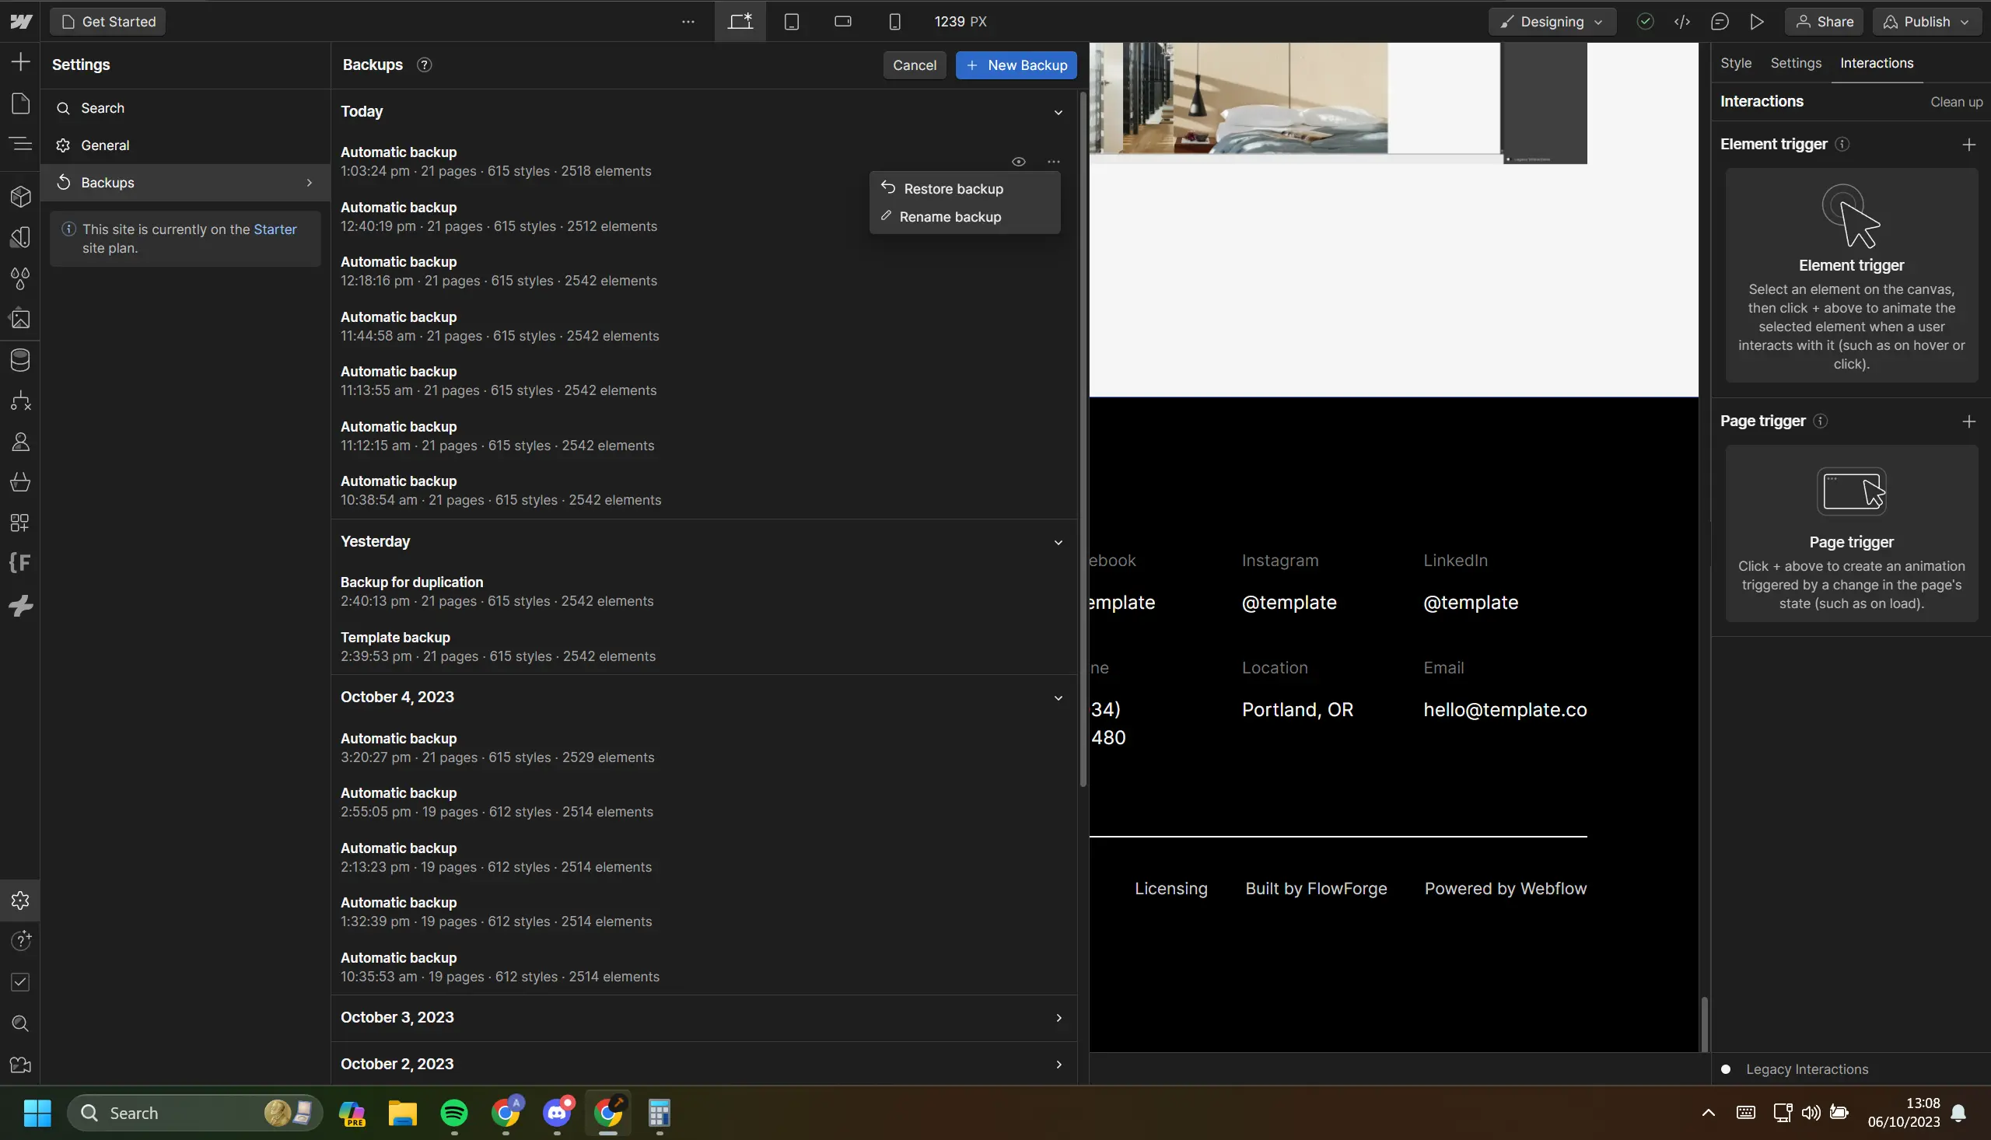
Task: Open the breakpoints more options ellipsis
Action: click(688, 21)
